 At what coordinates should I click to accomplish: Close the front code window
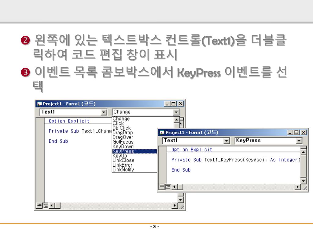[x=304, y=132]
